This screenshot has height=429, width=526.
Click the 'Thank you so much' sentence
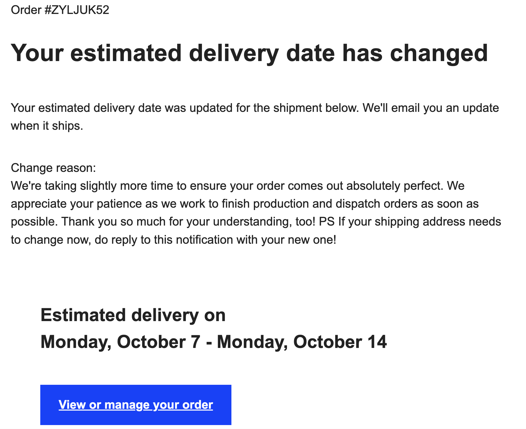click(189, 222)
